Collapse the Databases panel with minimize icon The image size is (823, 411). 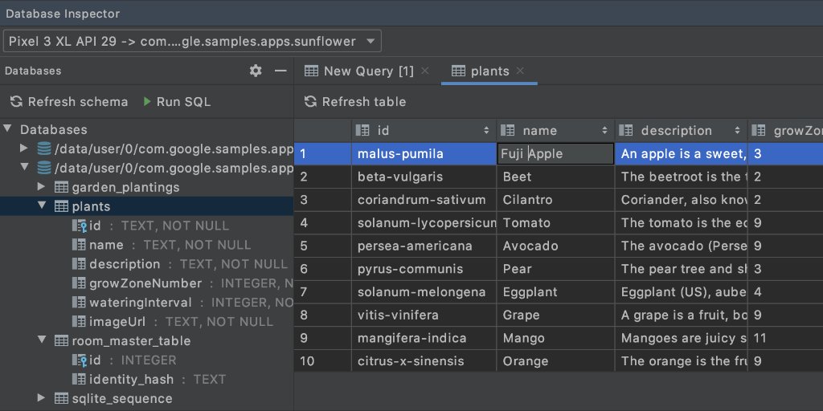coord(280,71)
